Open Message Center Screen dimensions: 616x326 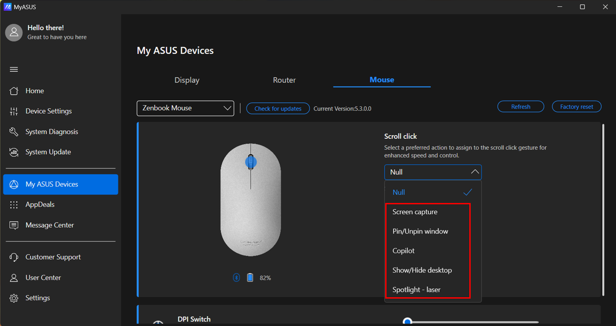61,225
